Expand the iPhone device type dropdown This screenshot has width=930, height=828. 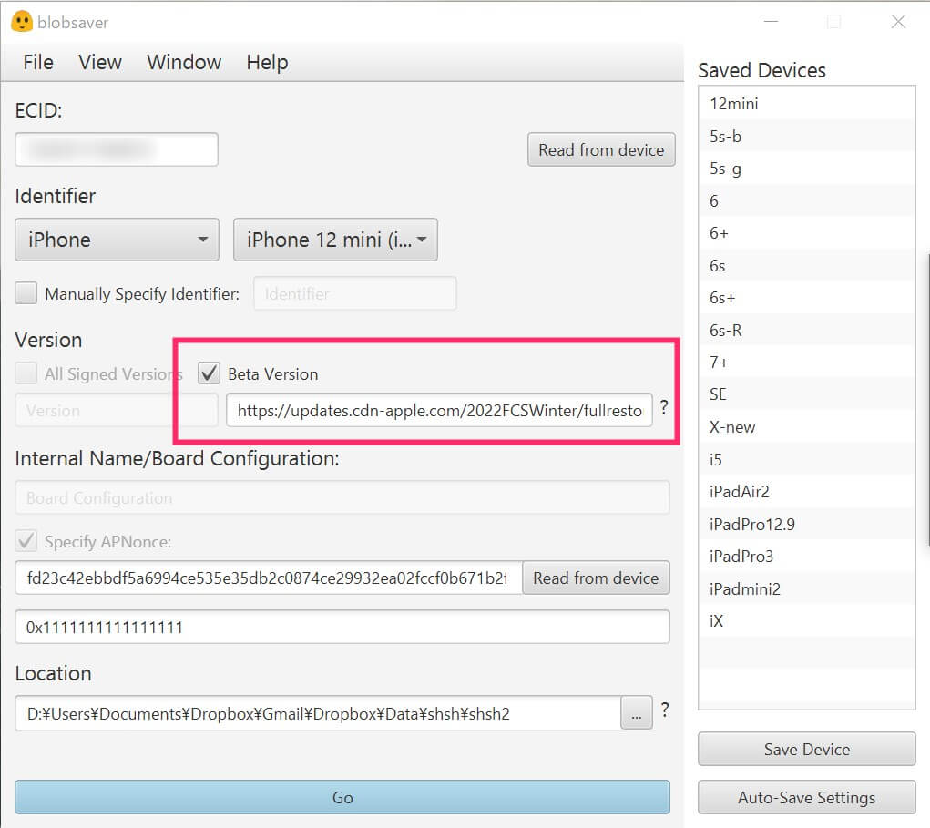click(x=117, y=240)
